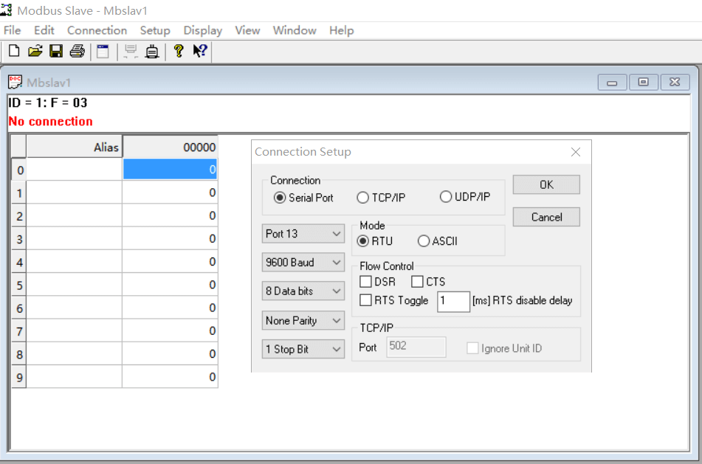Screen dimensions: 702x464
Task: Confirm Connection Setup with OK
Action: point(546,184)
